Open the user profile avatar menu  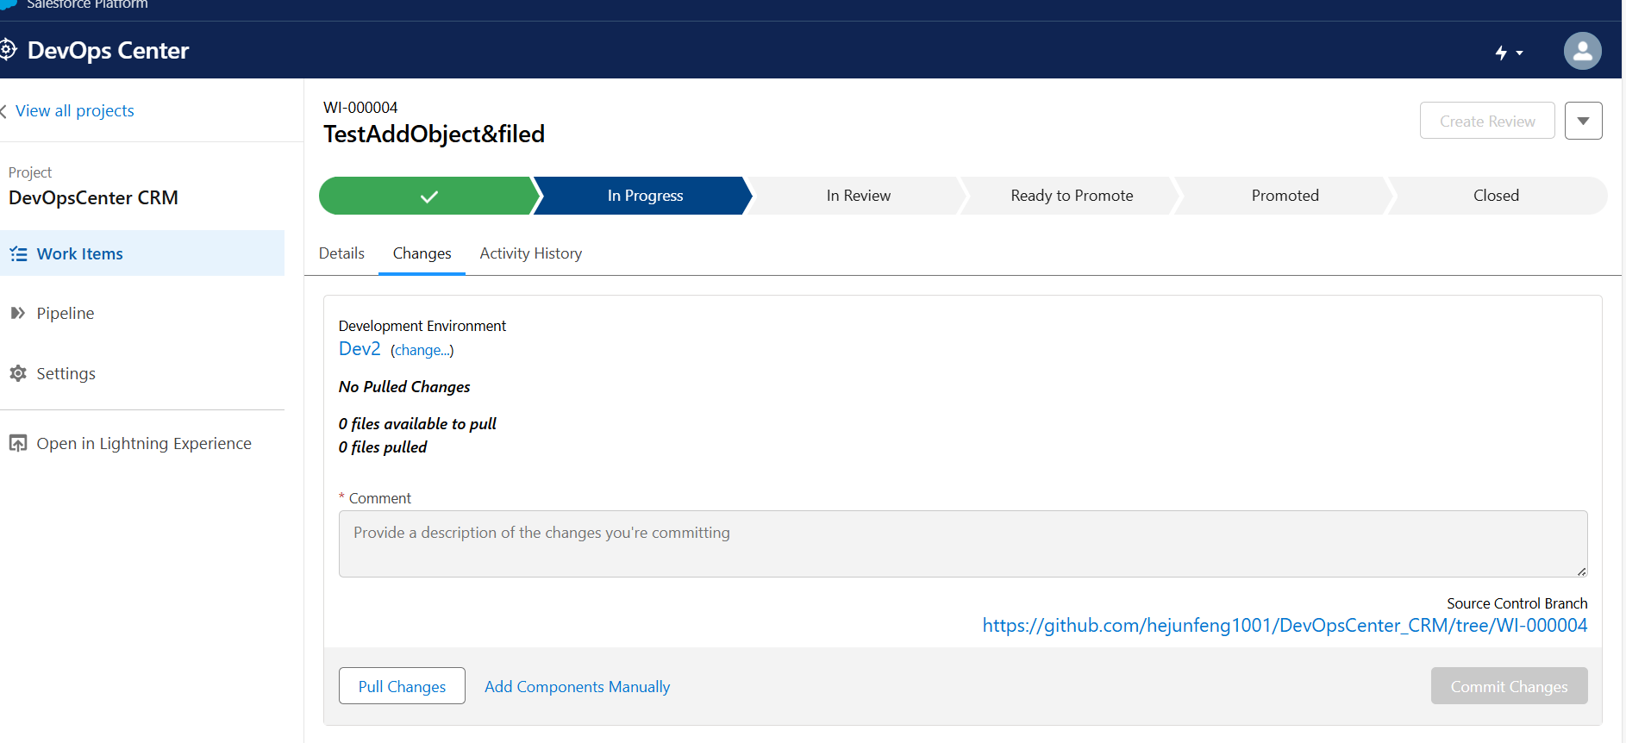[x=1582, y=51]
